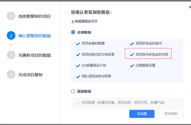This screenshot has height=125, width=191.
Task: Select the 全部数据 radio button
Action: click(x=73, y=32)
